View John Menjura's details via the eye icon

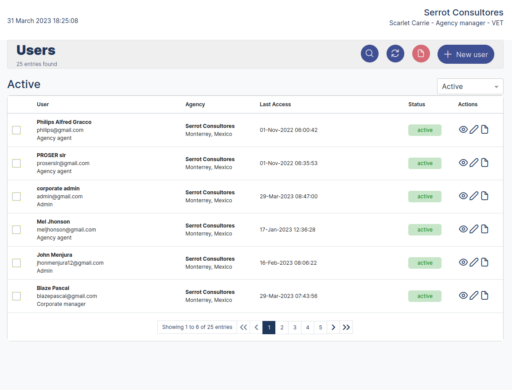(463, 262)
